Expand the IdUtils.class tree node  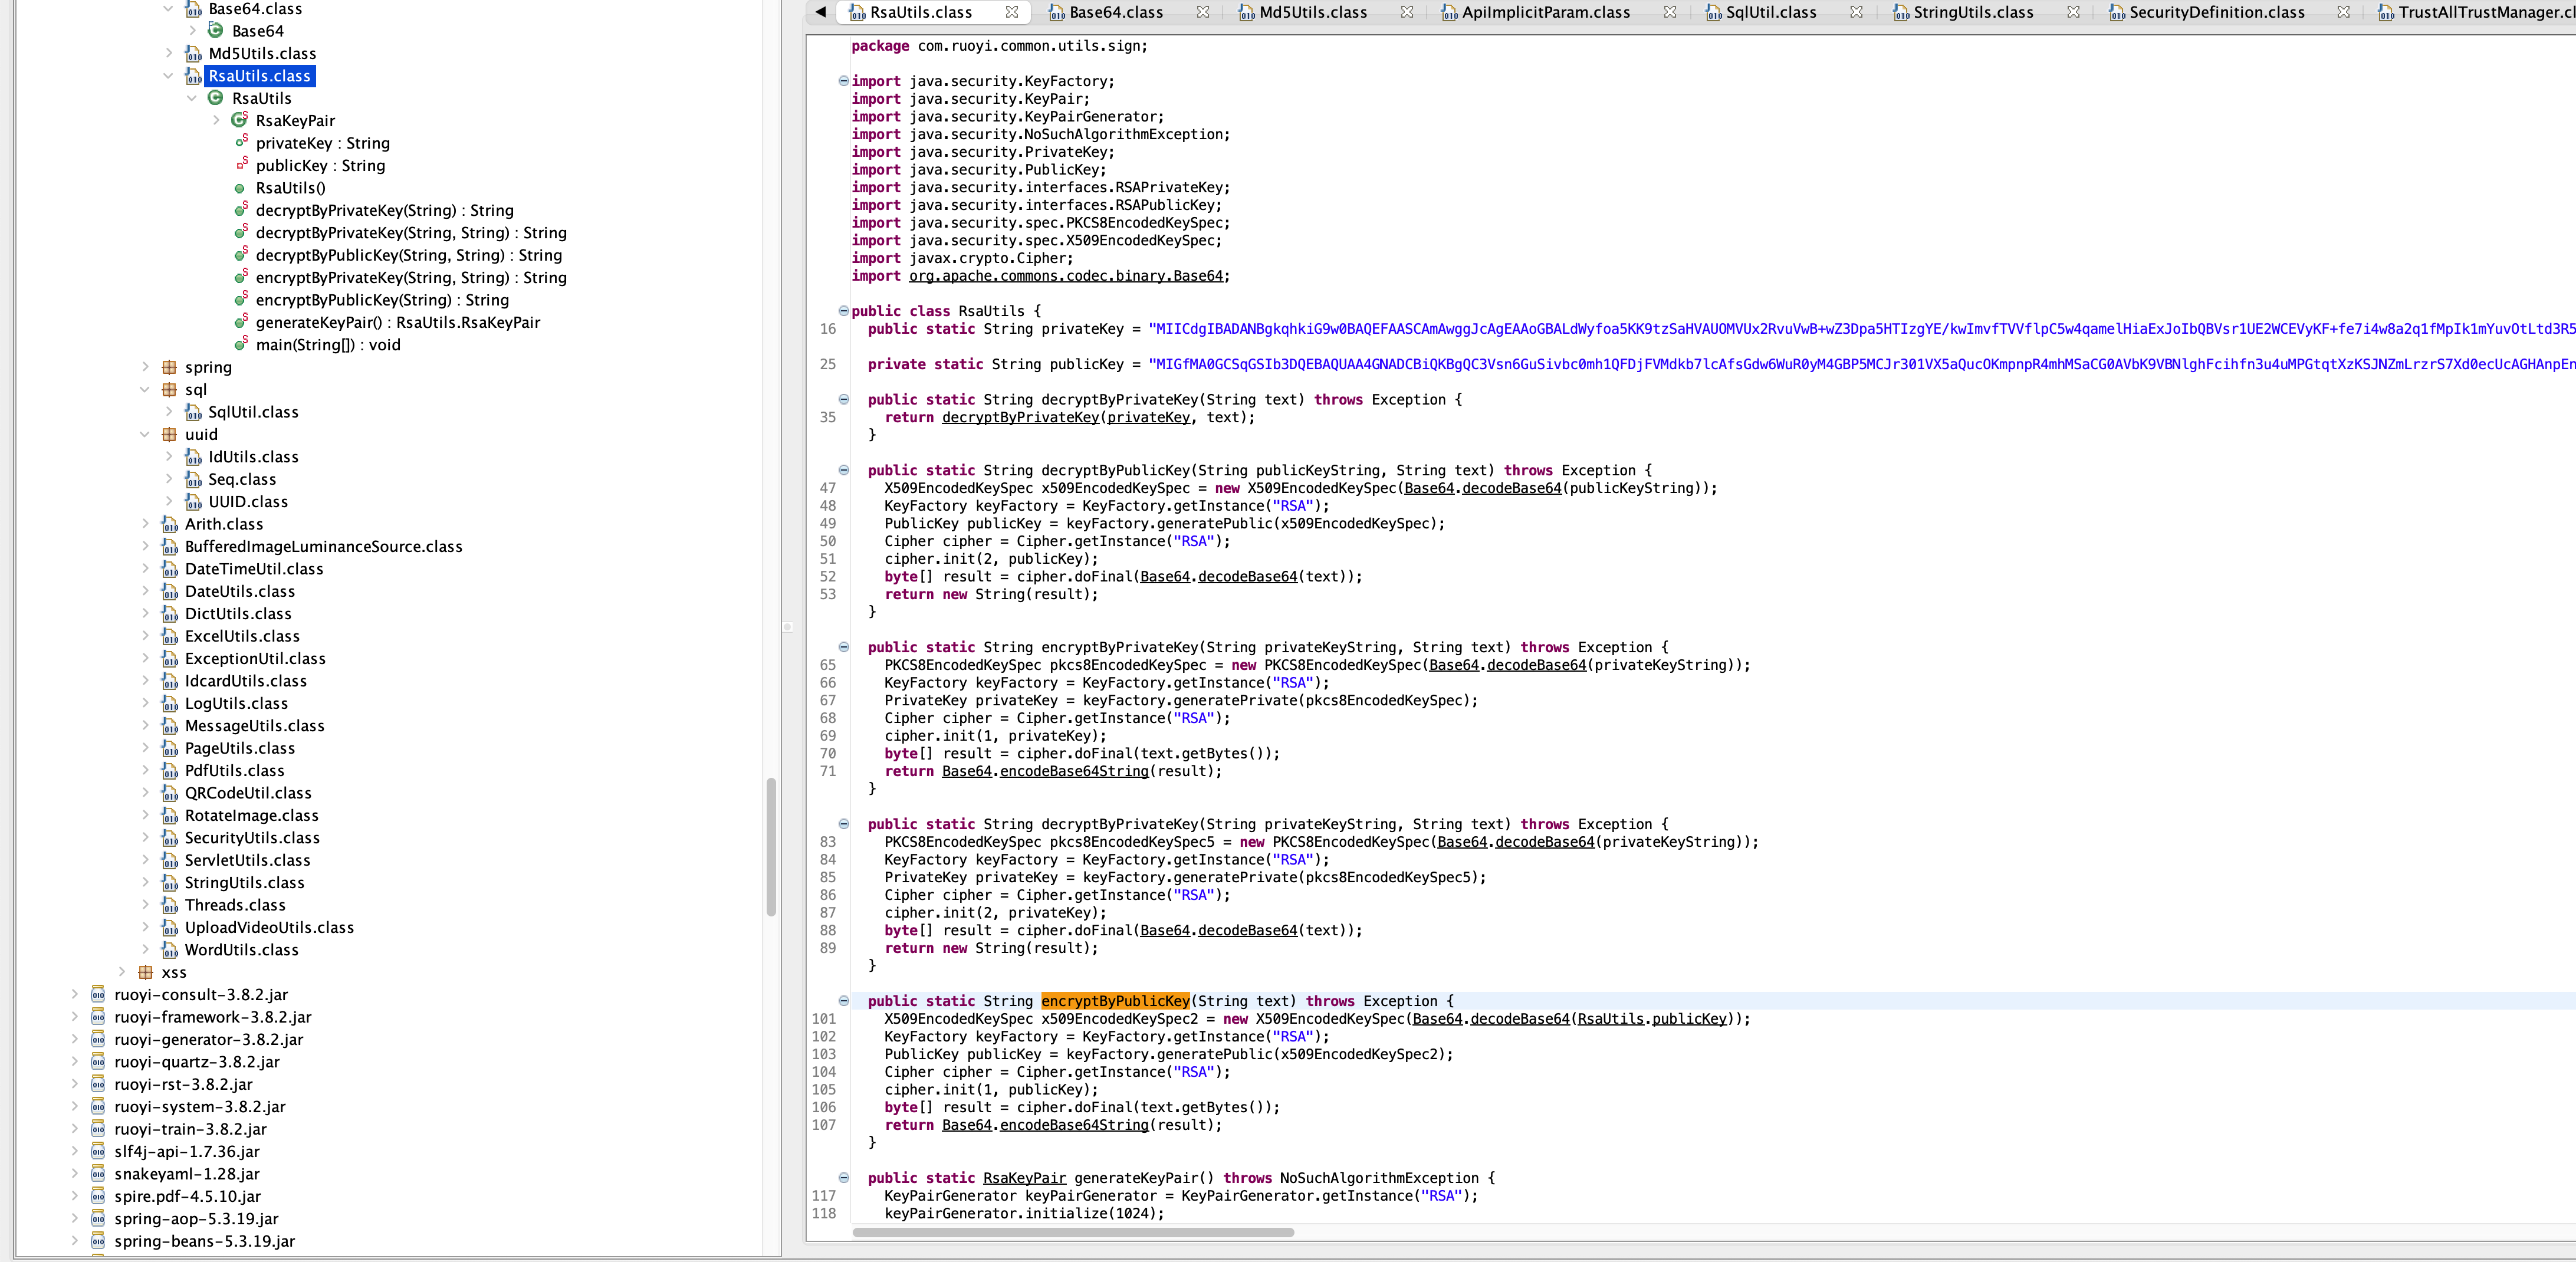(x=168, y=457)
